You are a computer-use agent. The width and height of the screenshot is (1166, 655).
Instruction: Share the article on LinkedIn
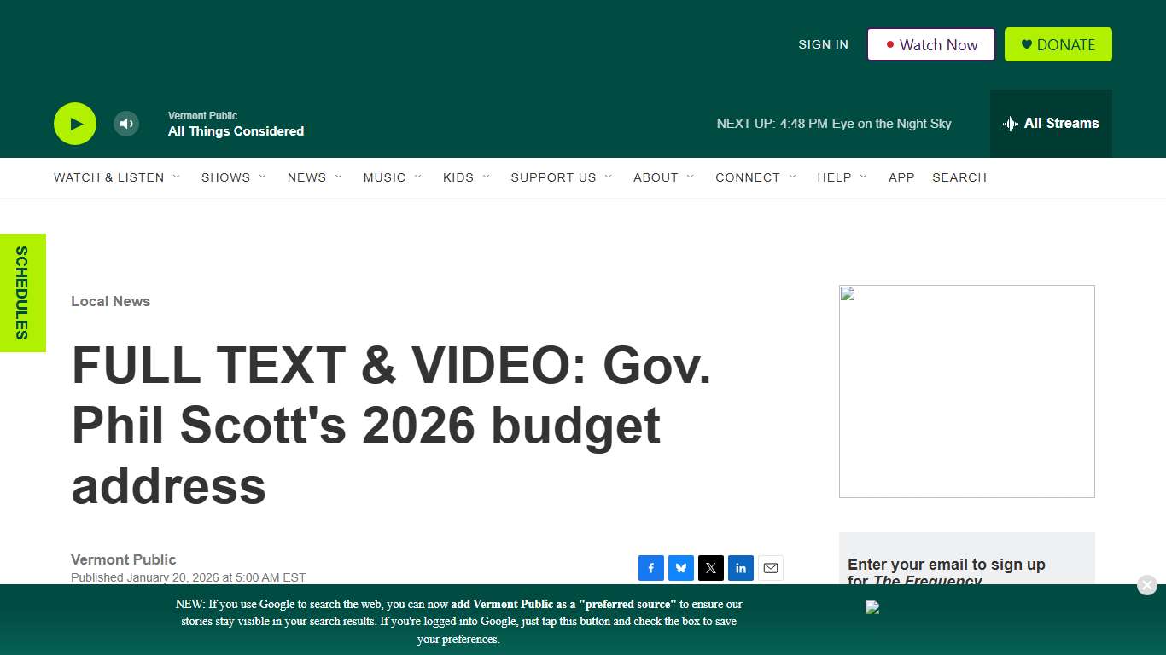coord(741,568)
